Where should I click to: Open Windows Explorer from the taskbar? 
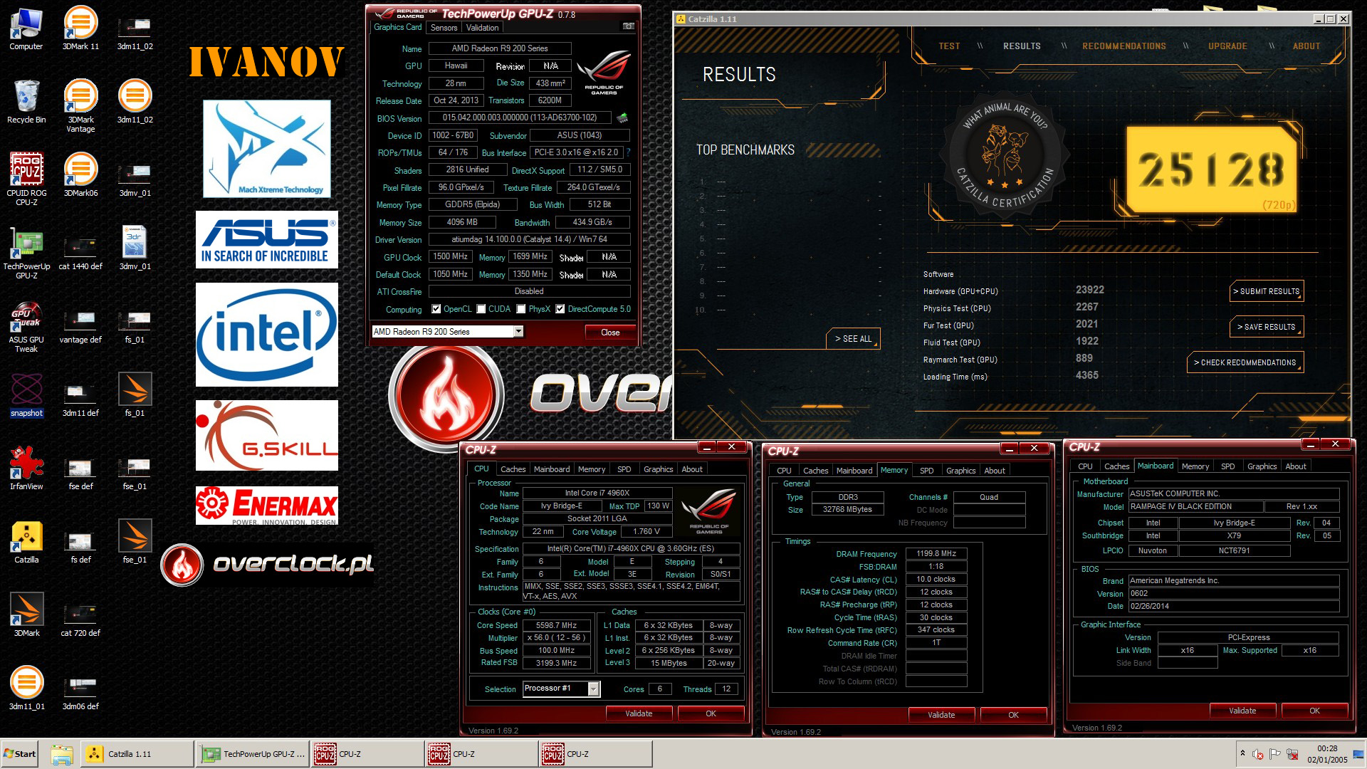coord(62,754)
